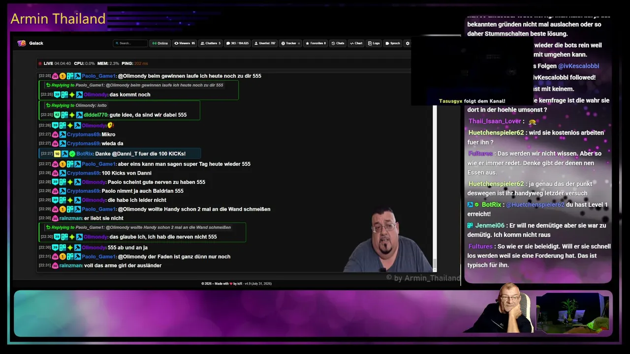This screenshot has width=630, height=354.
Task: Click the pink badge on rainzman 'er liebt sie nicht'
Action: pos(56,218)
